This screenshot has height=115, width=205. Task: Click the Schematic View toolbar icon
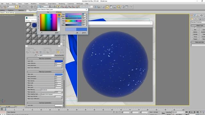pyautogui.click(x=115, y=7)
